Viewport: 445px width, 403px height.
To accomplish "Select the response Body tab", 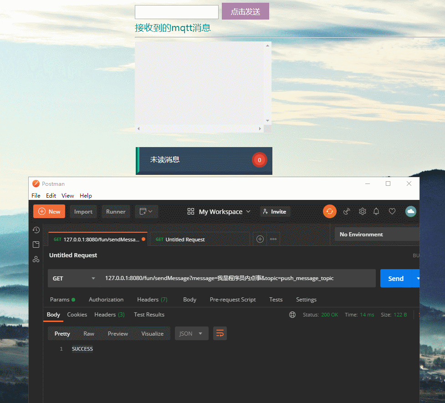I will [53, 315].
